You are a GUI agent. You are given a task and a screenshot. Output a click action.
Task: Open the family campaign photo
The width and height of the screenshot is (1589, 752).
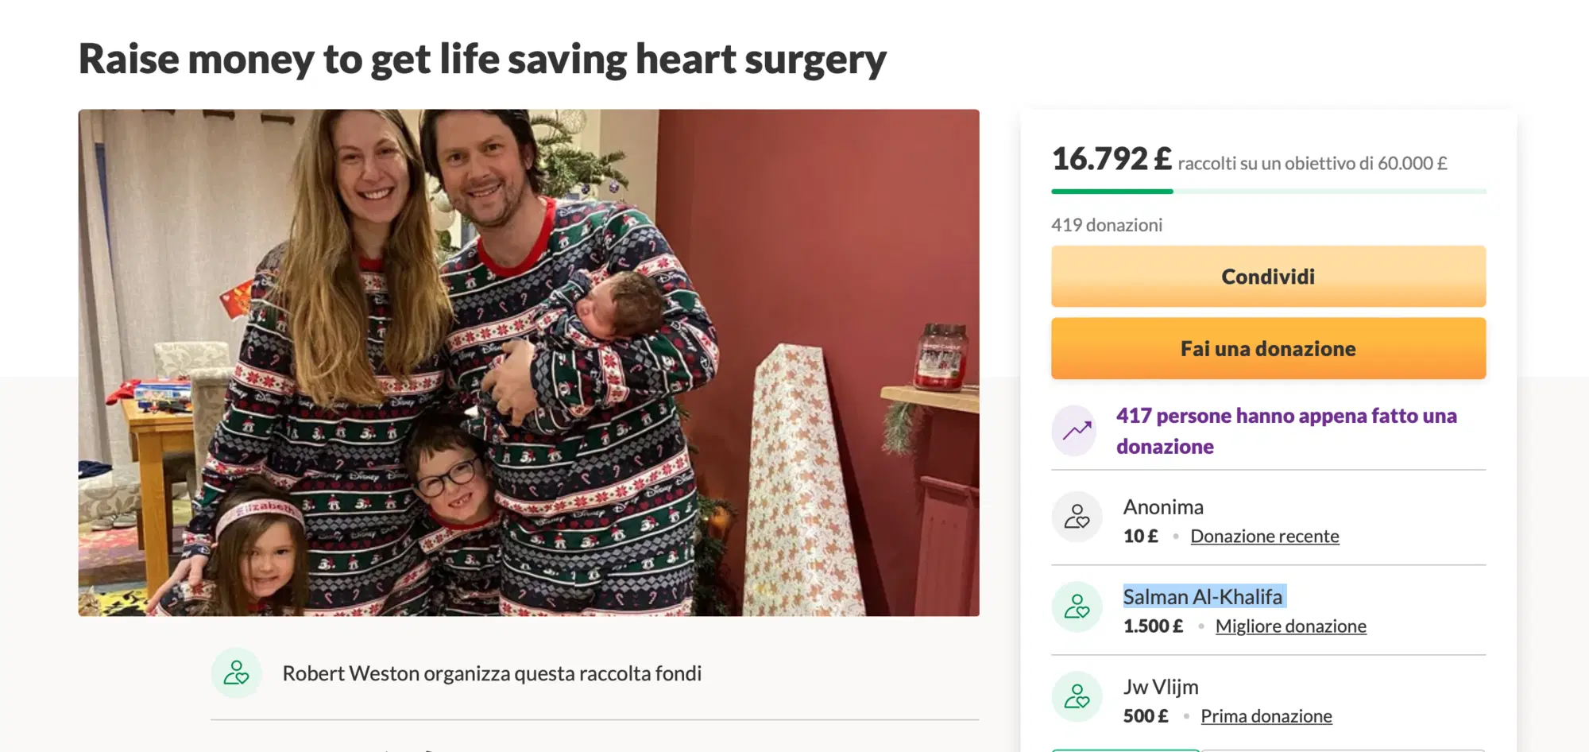click(x=528, y=362)
